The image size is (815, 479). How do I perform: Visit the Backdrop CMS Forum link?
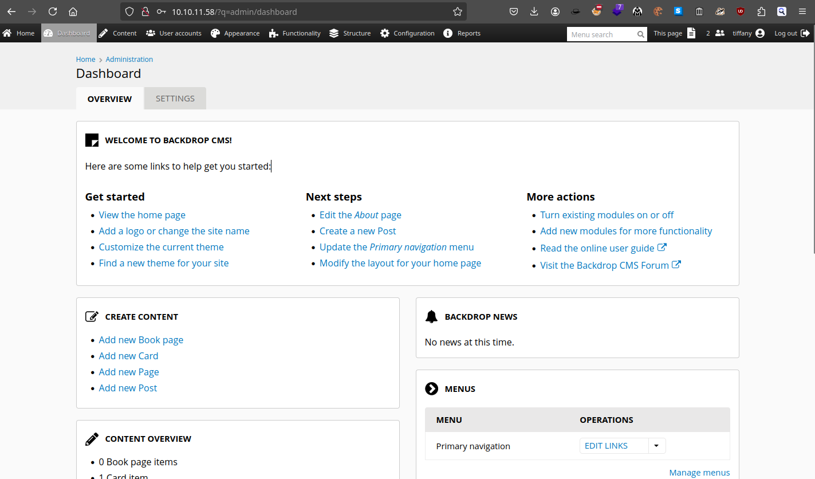[611, 265]
